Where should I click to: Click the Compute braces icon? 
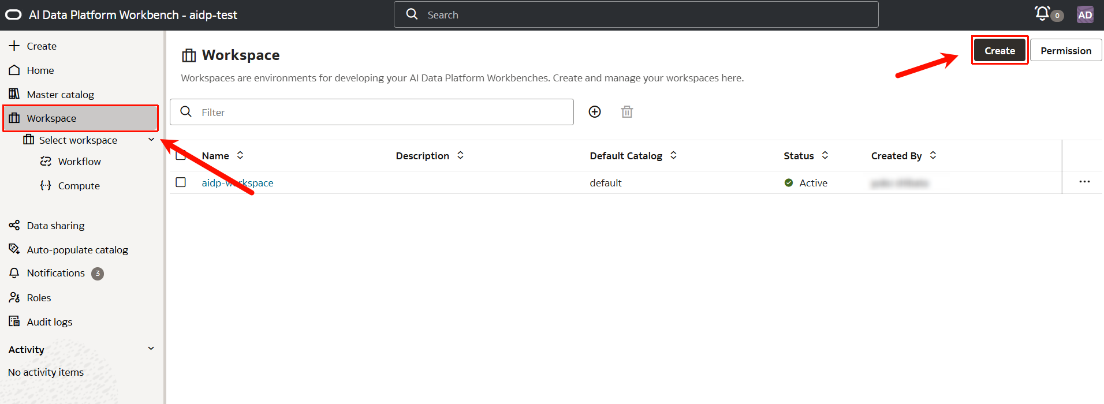pyautogui.click(x=46, y=185)
